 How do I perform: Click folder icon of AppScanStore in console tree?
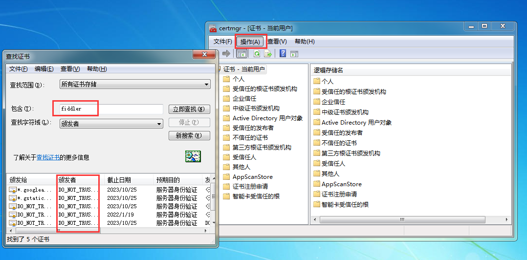226,177
